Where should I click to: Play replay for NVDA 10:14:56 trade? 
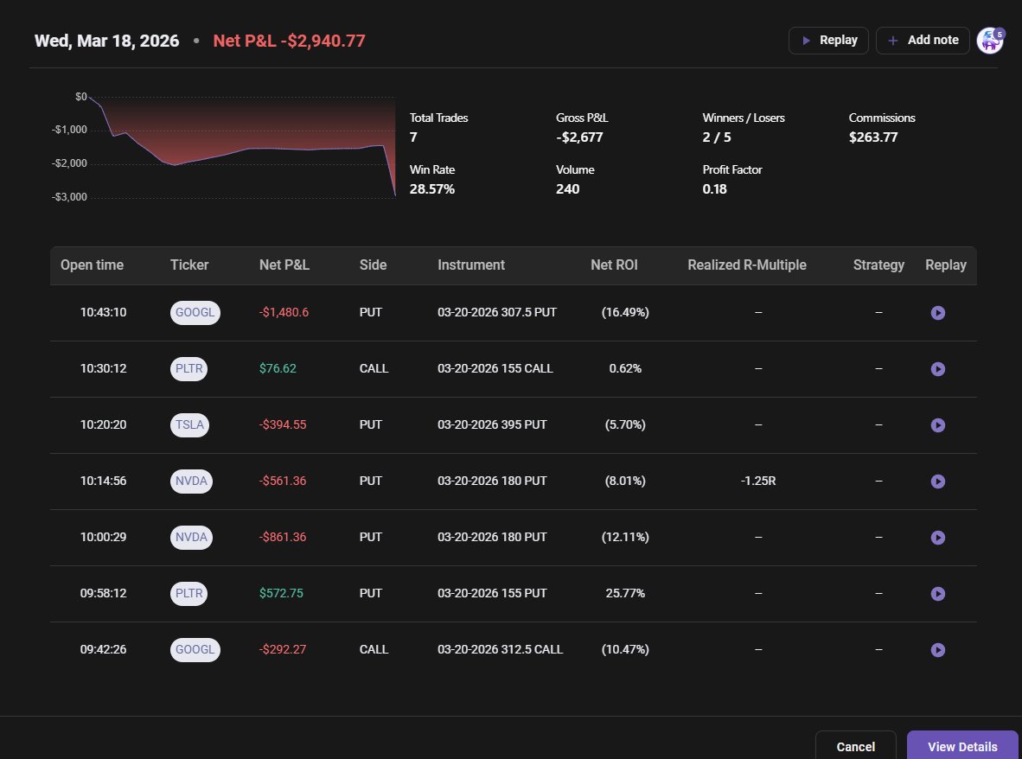pos(938,481)
